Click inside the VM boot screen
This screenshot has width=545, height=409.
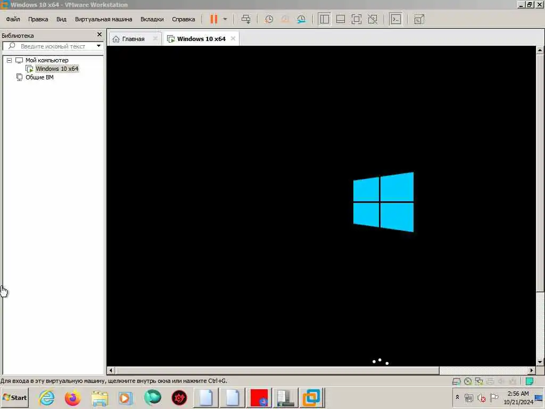[x=321, y=206]
